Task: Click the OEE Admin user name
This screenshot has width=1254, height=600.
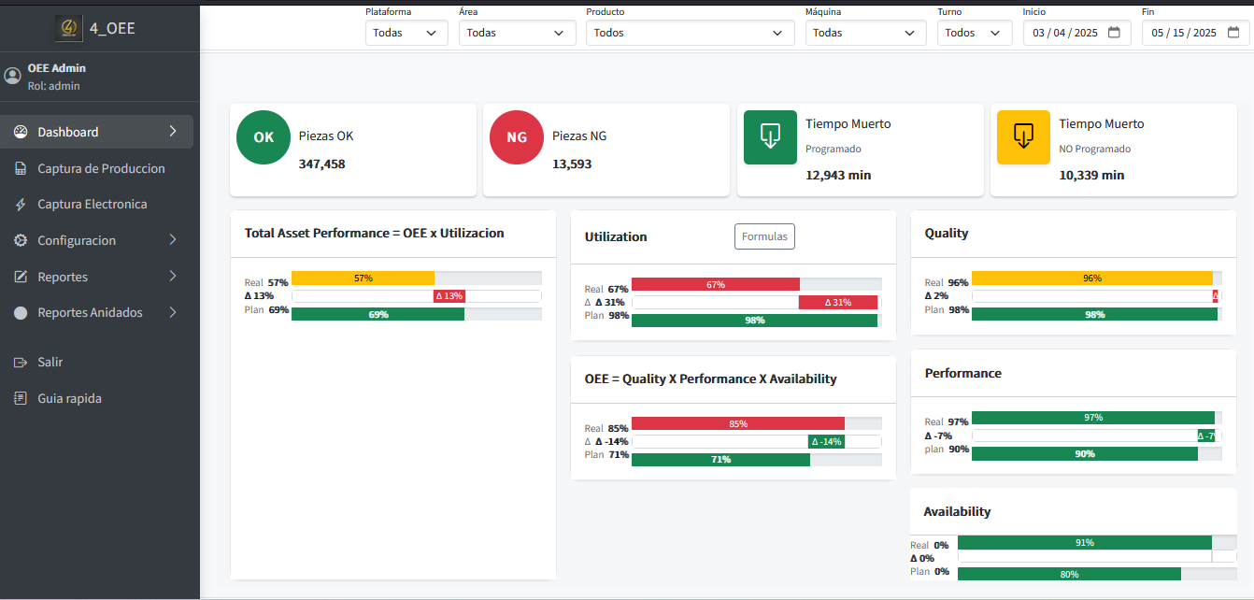Action: pyautogui.click(x=57, y=68)
